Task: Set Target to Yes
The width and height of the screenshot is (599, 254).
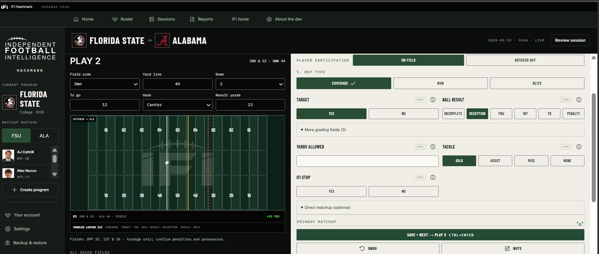Action: [331, 114]
